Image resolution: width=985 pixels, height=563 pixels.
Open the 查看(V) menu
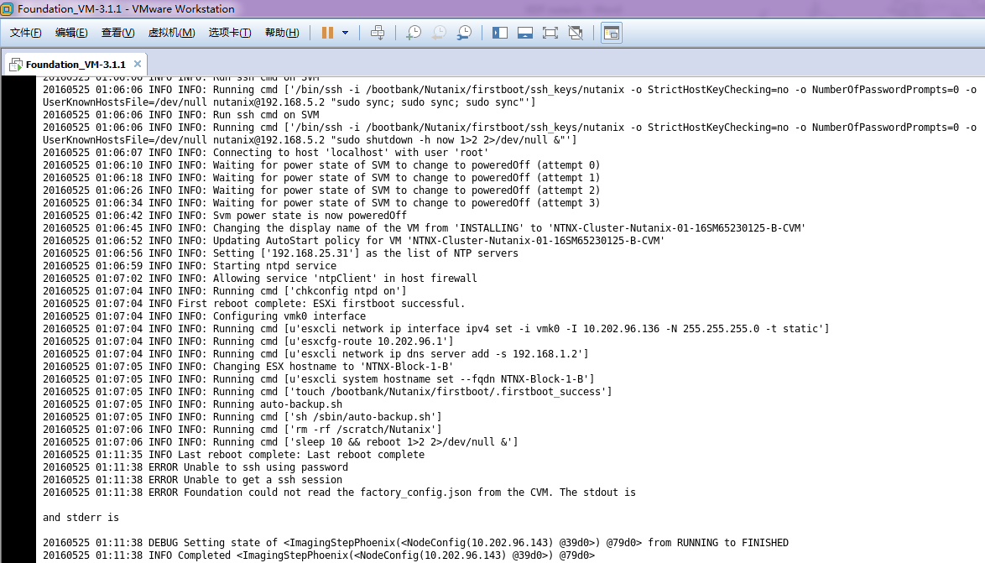[x=117, y=33]
